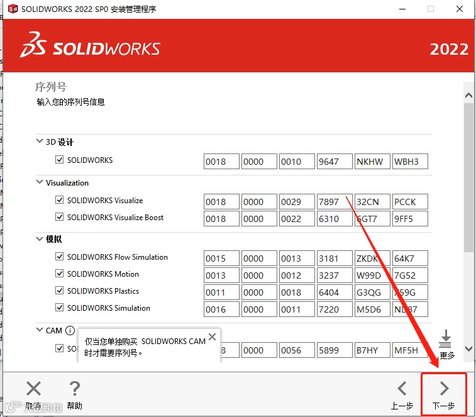Close the SOLIDWORKS CAM tooltip
Image resolution: width=476 pixels, height=417 pixels.
pos(212,336)
